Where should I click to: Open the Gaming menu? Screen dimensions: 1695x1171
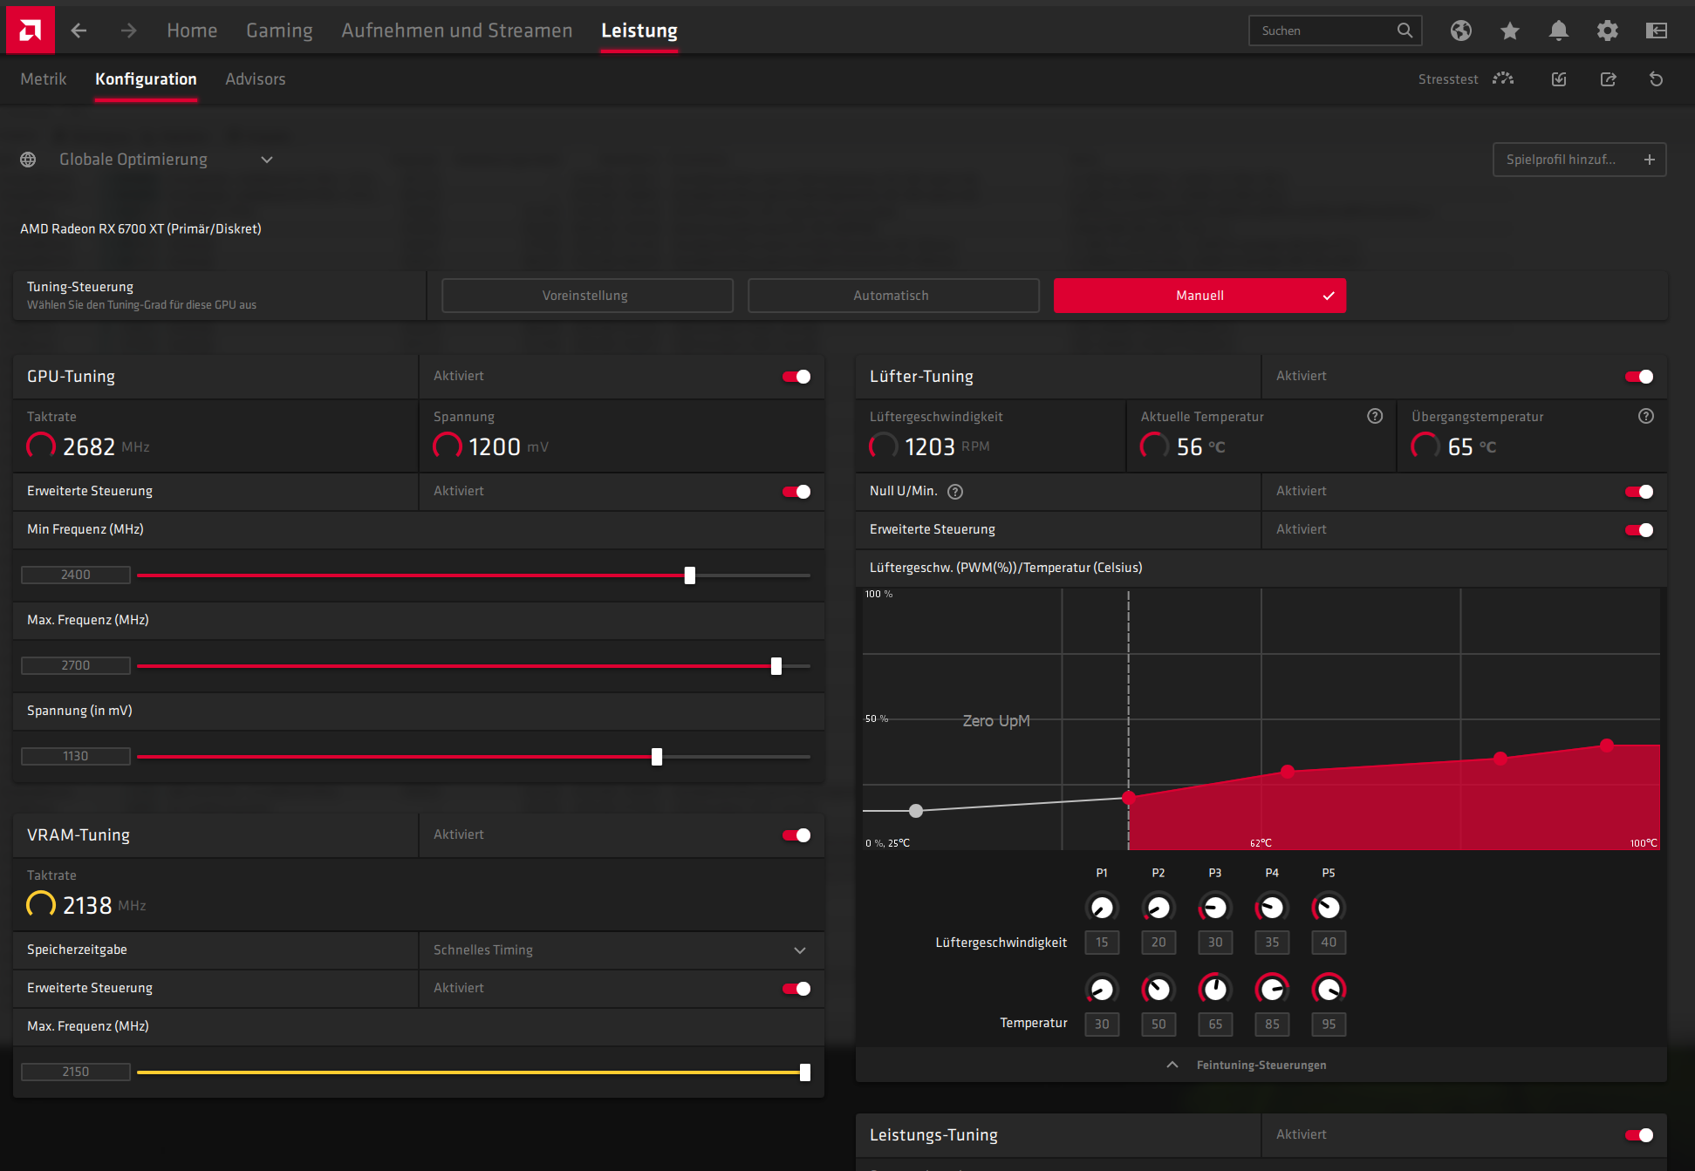[x=279, y=31]
